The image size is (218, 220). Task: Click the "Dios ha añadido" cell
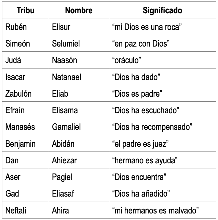tap(162, 193)
